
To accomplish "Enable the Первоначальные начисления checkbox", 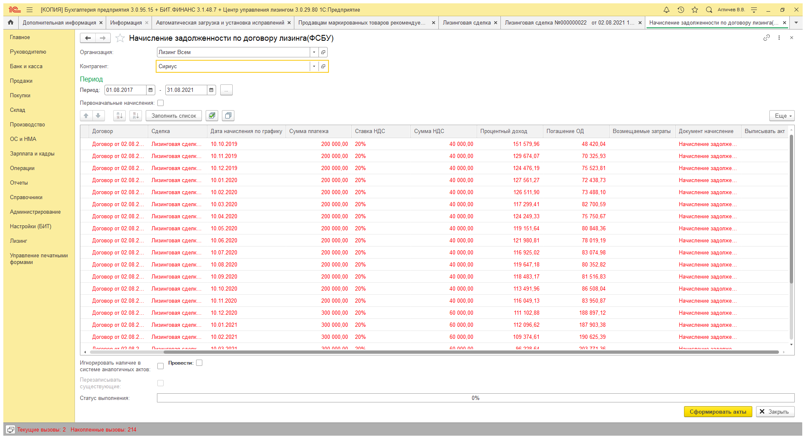I will (161, 103).
